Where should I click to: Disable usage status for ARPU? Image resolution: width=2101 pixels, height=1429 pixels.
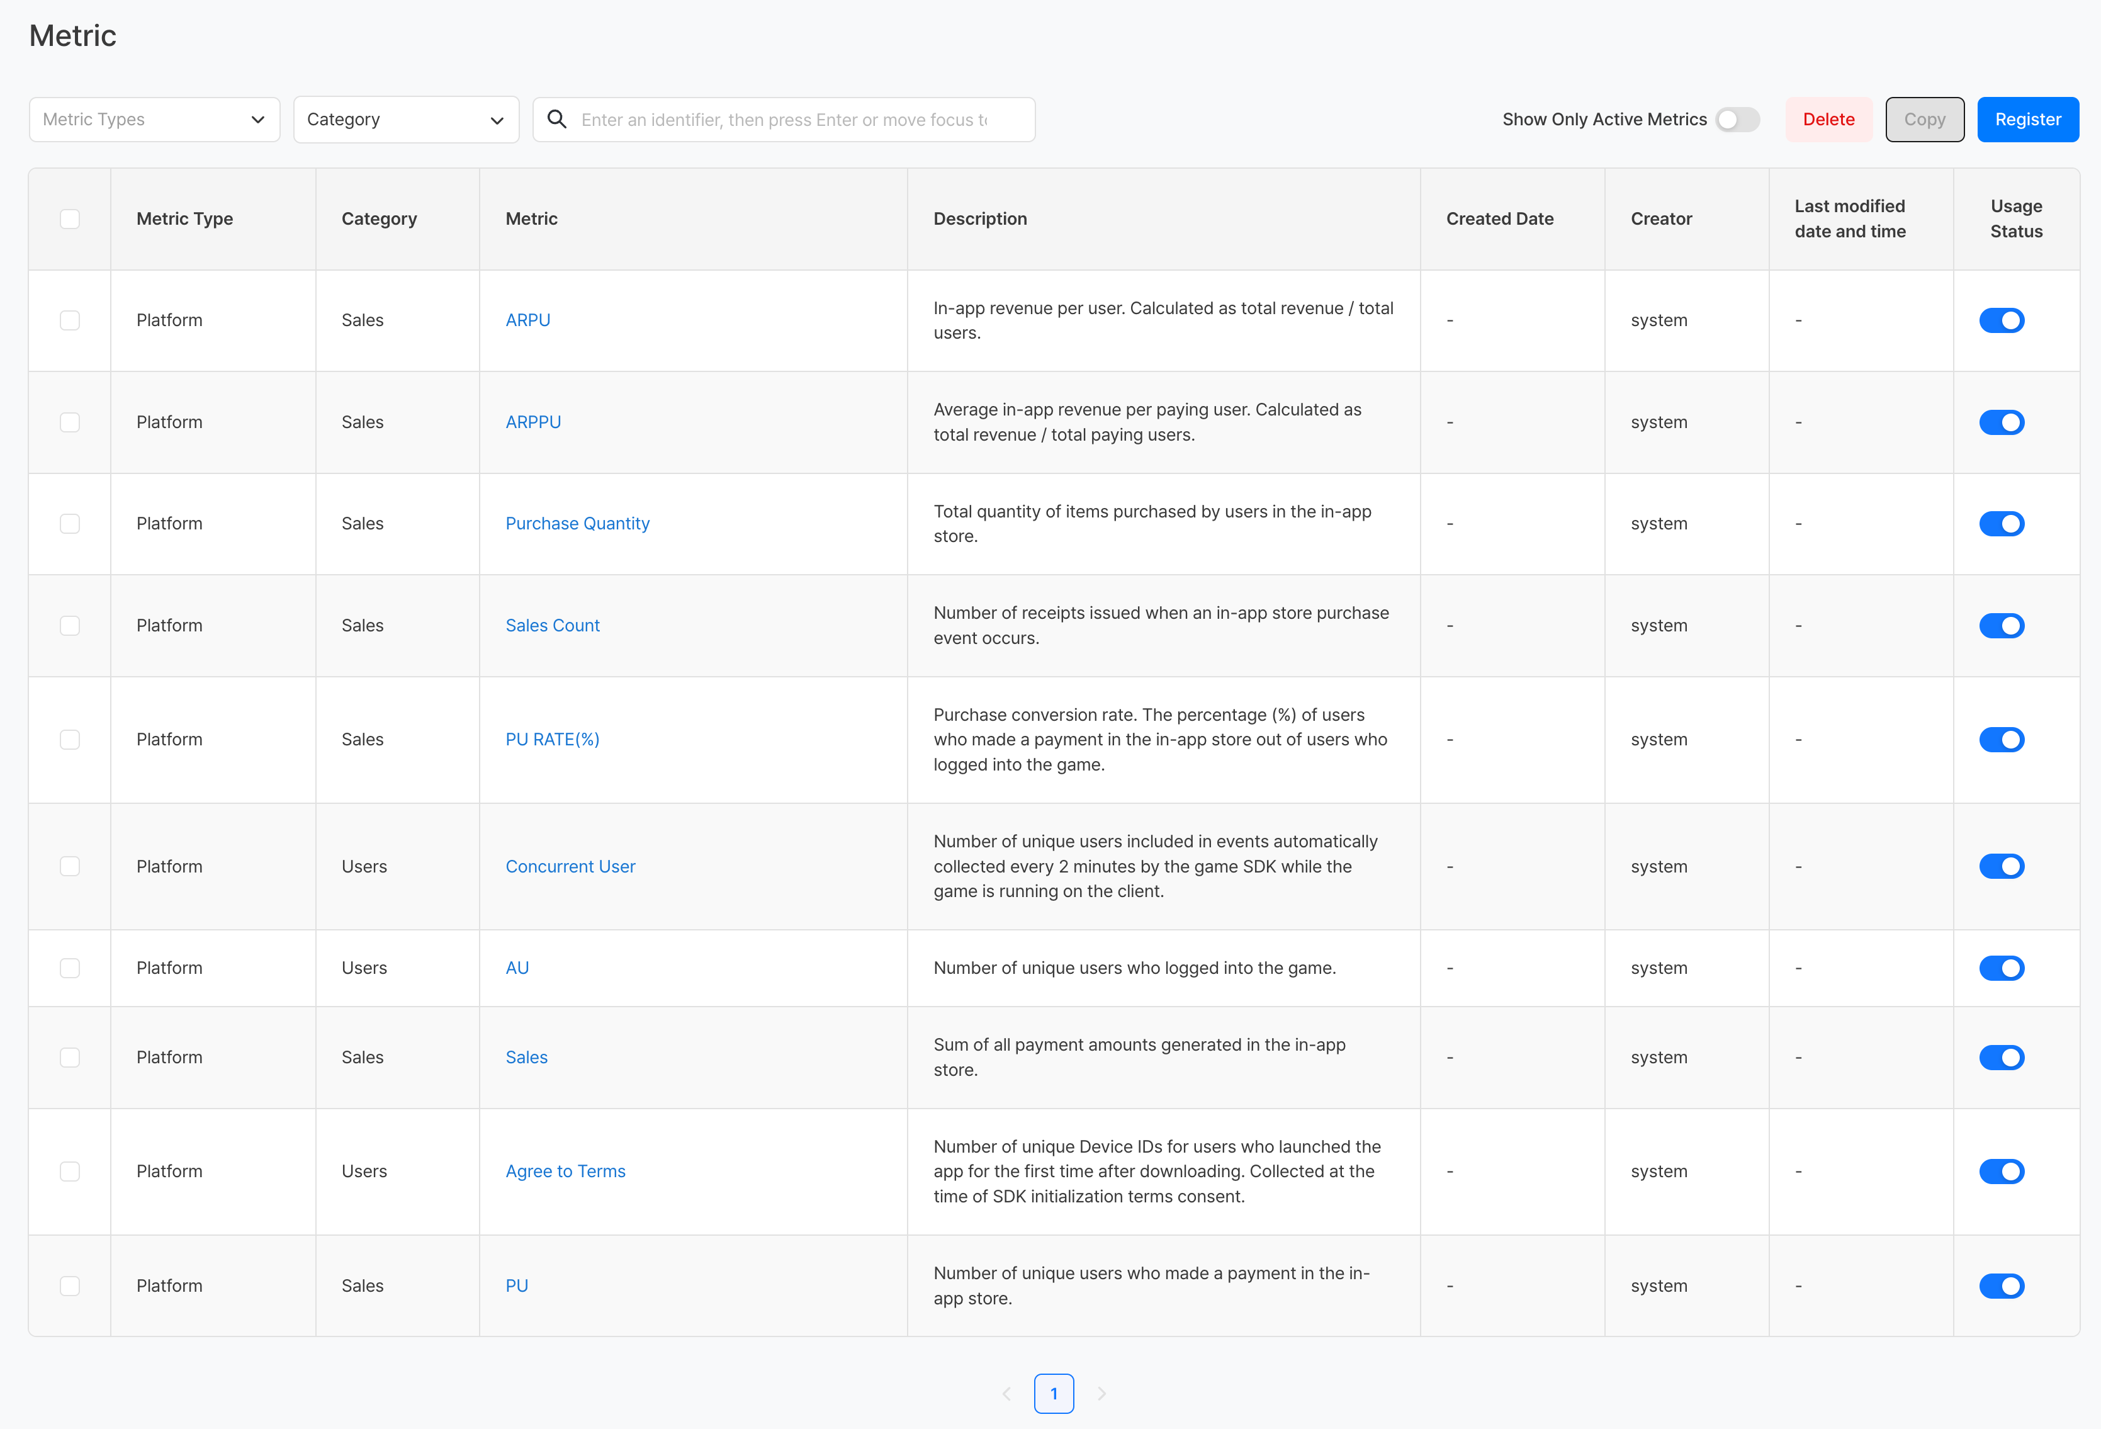tap(2001, 320)
